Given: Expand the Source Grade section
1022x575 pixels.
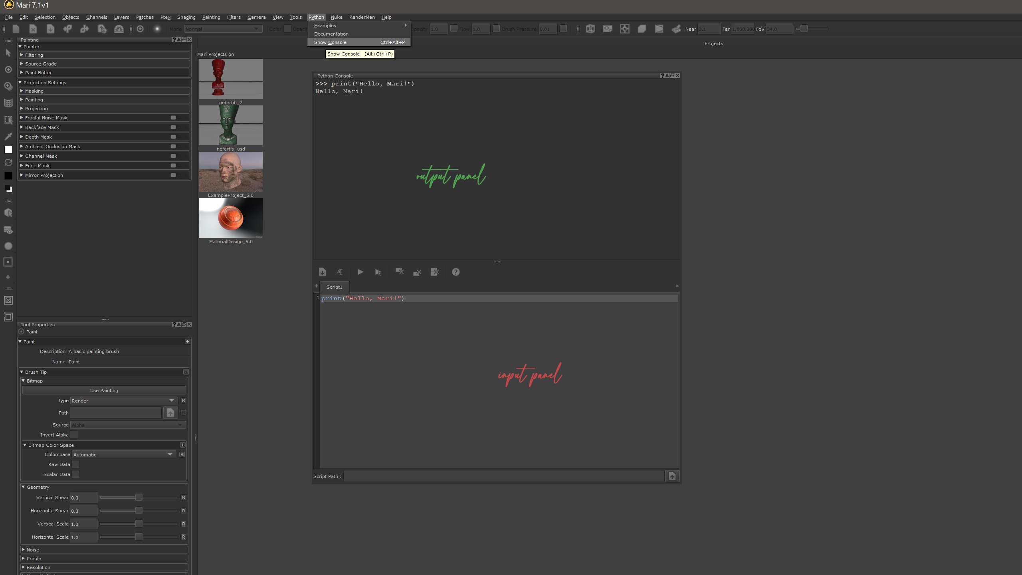Looking at the screenshot, I should click(x=41, y=64).
